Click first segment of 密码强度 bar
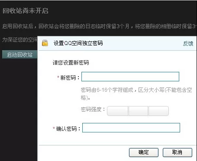Screen dimensions: 197x161 (117, 111)
